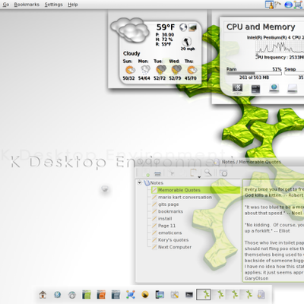The height and width of the screenshot is (304, 304).
Task: Open the install note
Action: pos(165,218)
